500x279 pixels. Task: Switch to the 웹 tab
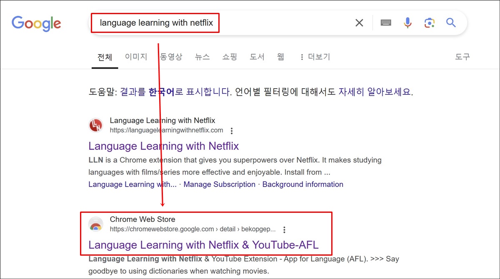pyautogui.click(x=281, y=57)
